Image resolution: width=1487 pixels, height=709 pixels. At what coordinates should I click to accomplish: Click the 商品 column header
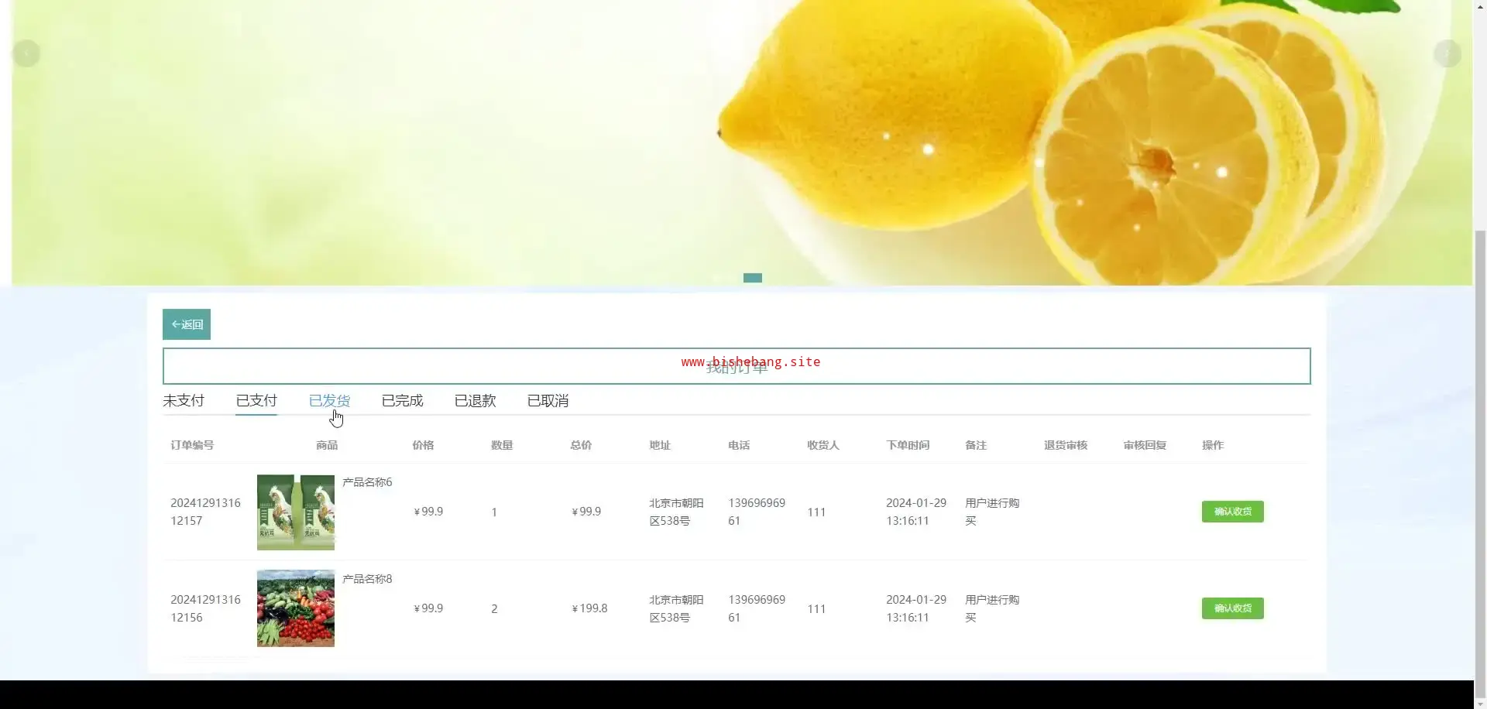click(327, 445)
